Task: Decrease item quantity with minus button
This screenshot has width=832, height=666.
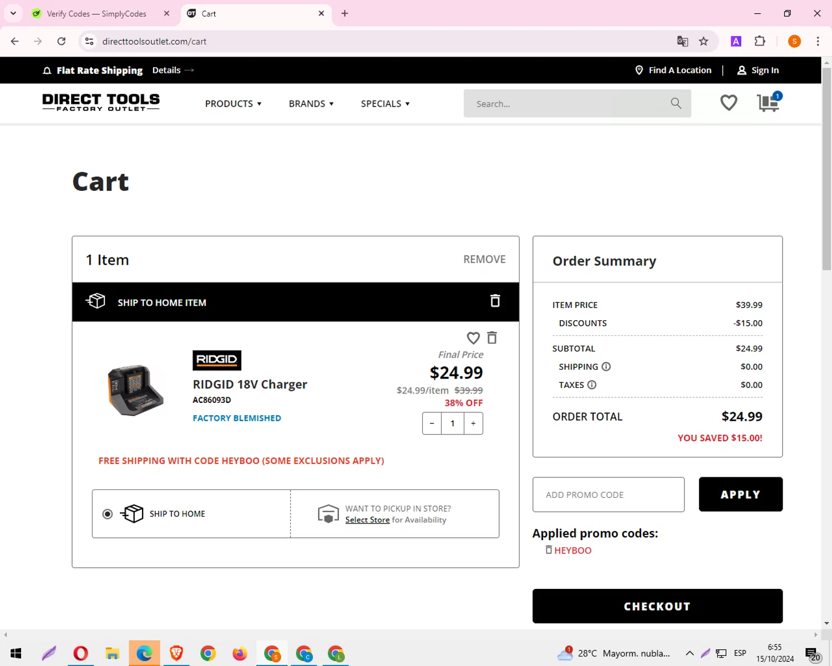Action: (x=432, y=423)
